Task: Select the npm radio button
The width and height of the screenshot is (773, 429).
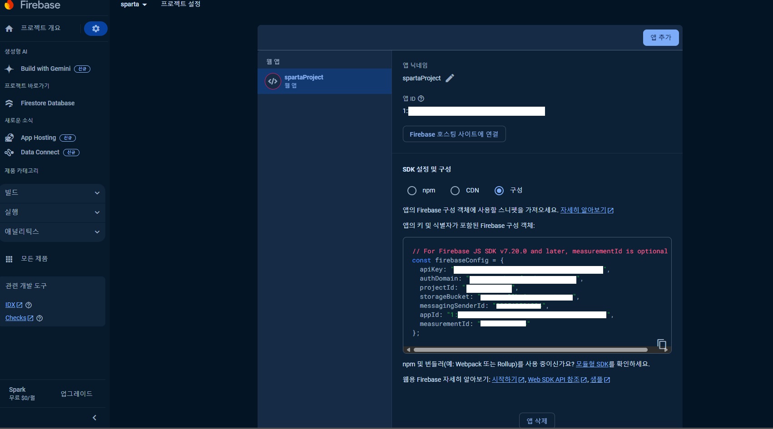Action: click(412, 191)
